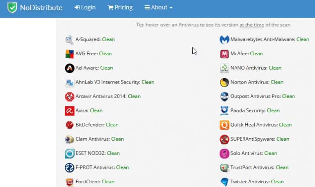Click the AhnLab V3 Internet Security text
The width and height of the screenshot is (315, 187).
pyautogui.click(x=115, y=82)
